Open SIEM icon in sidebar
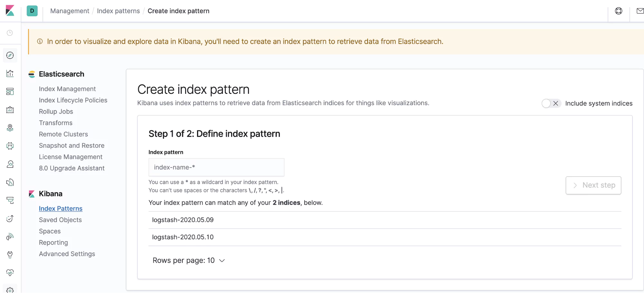Viewport: 644px width, 293px height. pos(10,237)
